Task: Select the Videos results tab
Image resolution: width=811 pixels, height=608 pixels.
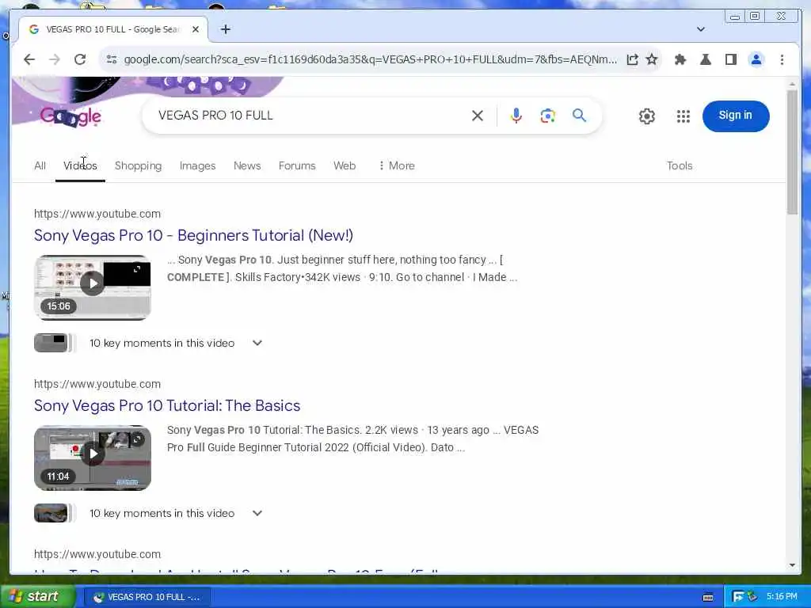Action: [x=80, y=165]
